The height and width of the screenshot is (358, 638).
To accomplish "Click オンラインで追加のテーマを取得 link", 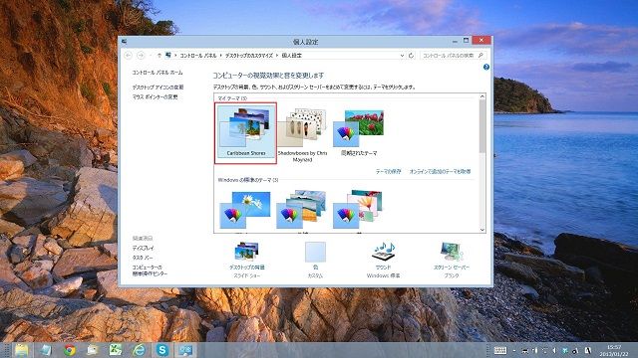I will click(x=440, y=172).
